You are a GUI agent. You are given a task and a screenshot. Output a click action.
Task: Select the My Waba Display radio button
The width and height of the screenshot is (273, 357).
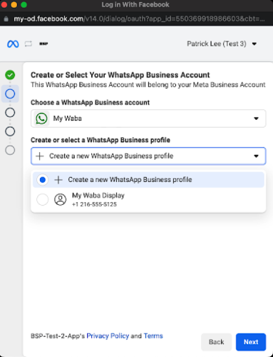click(x=43, y=199)
